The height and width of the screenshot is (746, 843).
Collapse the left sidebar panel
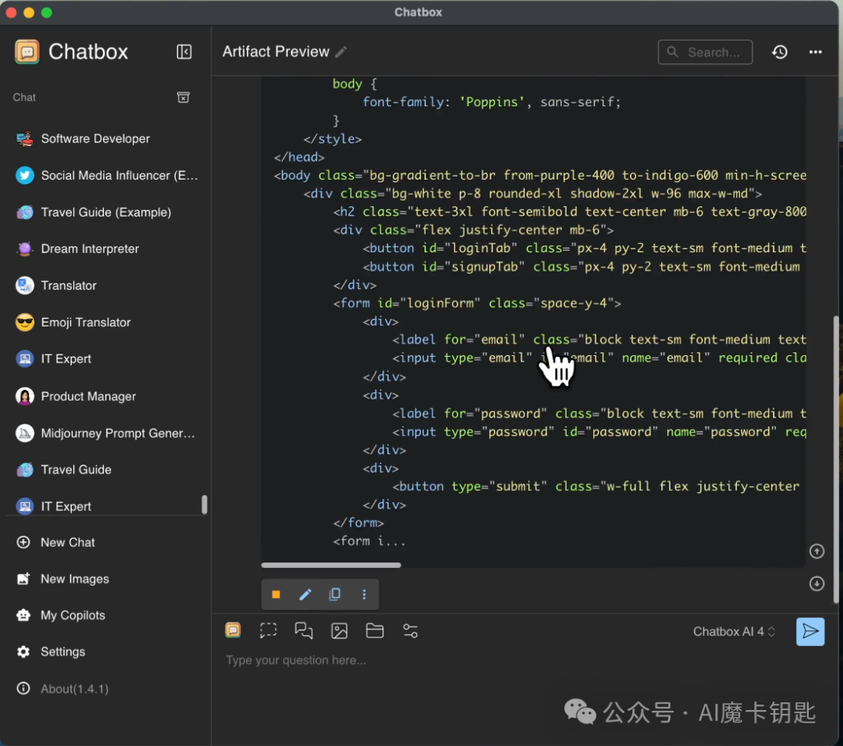184,52
